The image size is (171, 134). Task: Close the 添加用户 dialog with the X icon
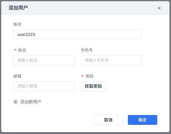(159, 8)
